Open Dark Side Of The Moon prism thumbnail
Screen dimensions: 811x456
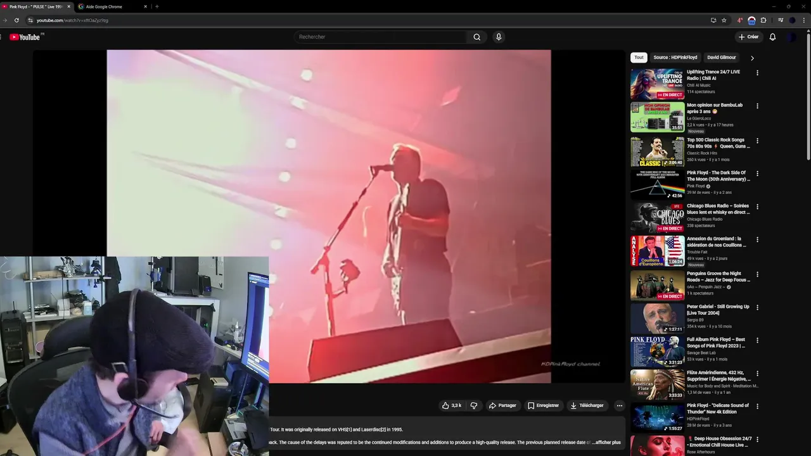click(657, 185)
